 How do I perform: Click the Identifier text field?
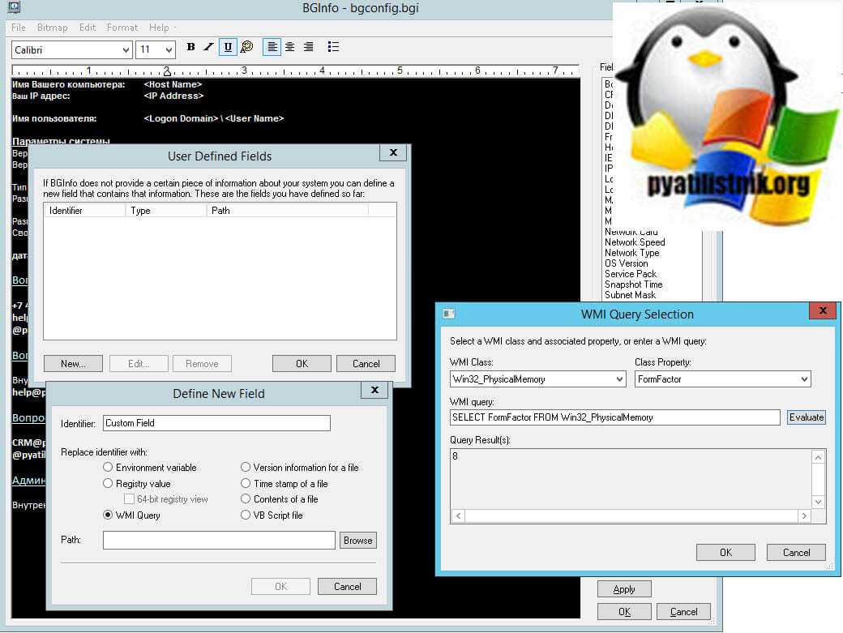click(216, 423)
